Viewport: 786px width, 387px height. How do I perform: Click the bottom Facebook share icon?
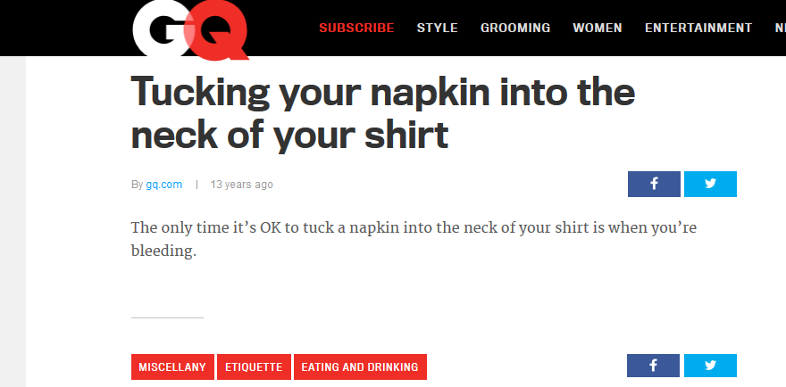654,366
